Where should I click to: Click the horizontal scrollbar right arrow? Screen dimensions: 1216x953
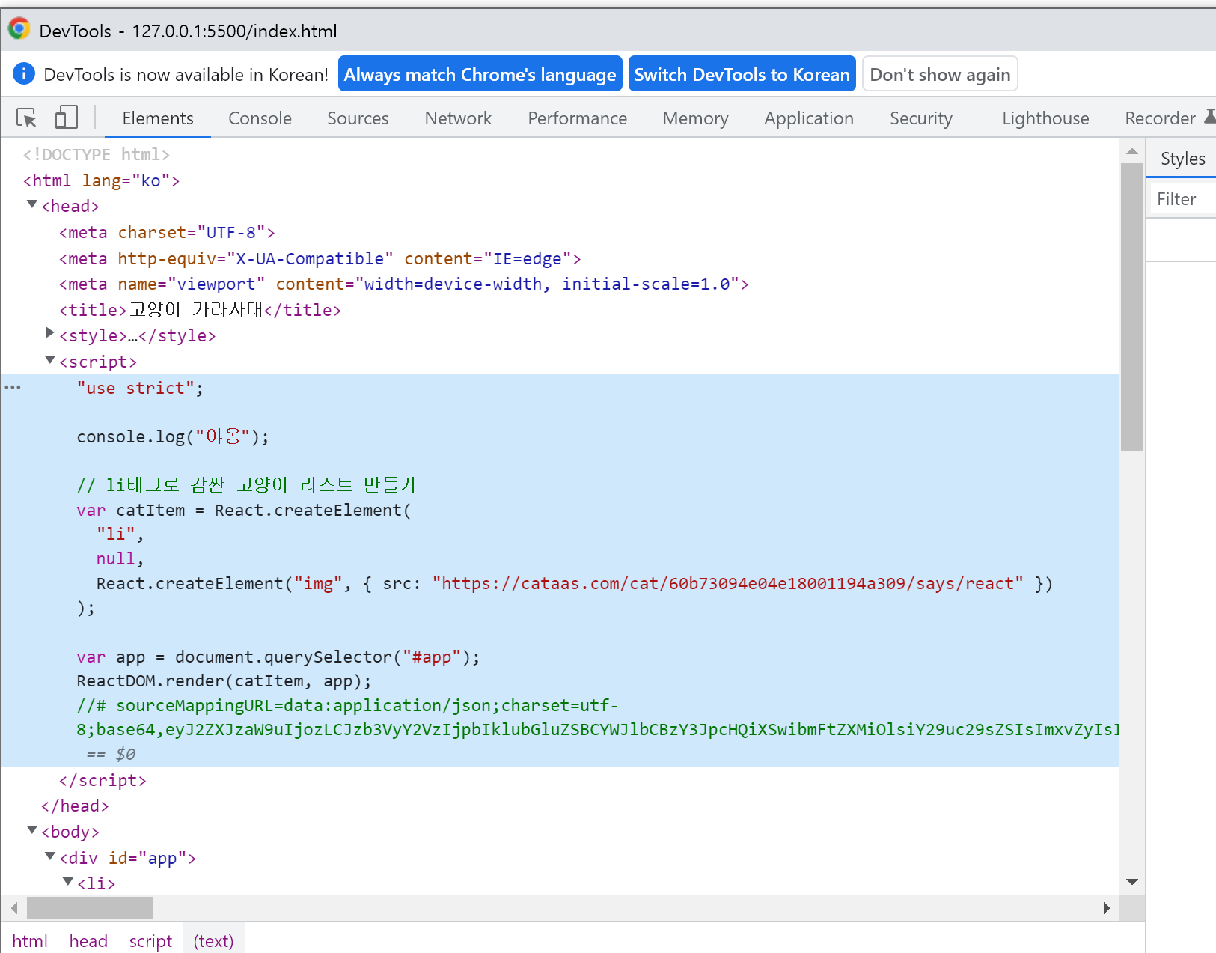[x=1107, y=908]
